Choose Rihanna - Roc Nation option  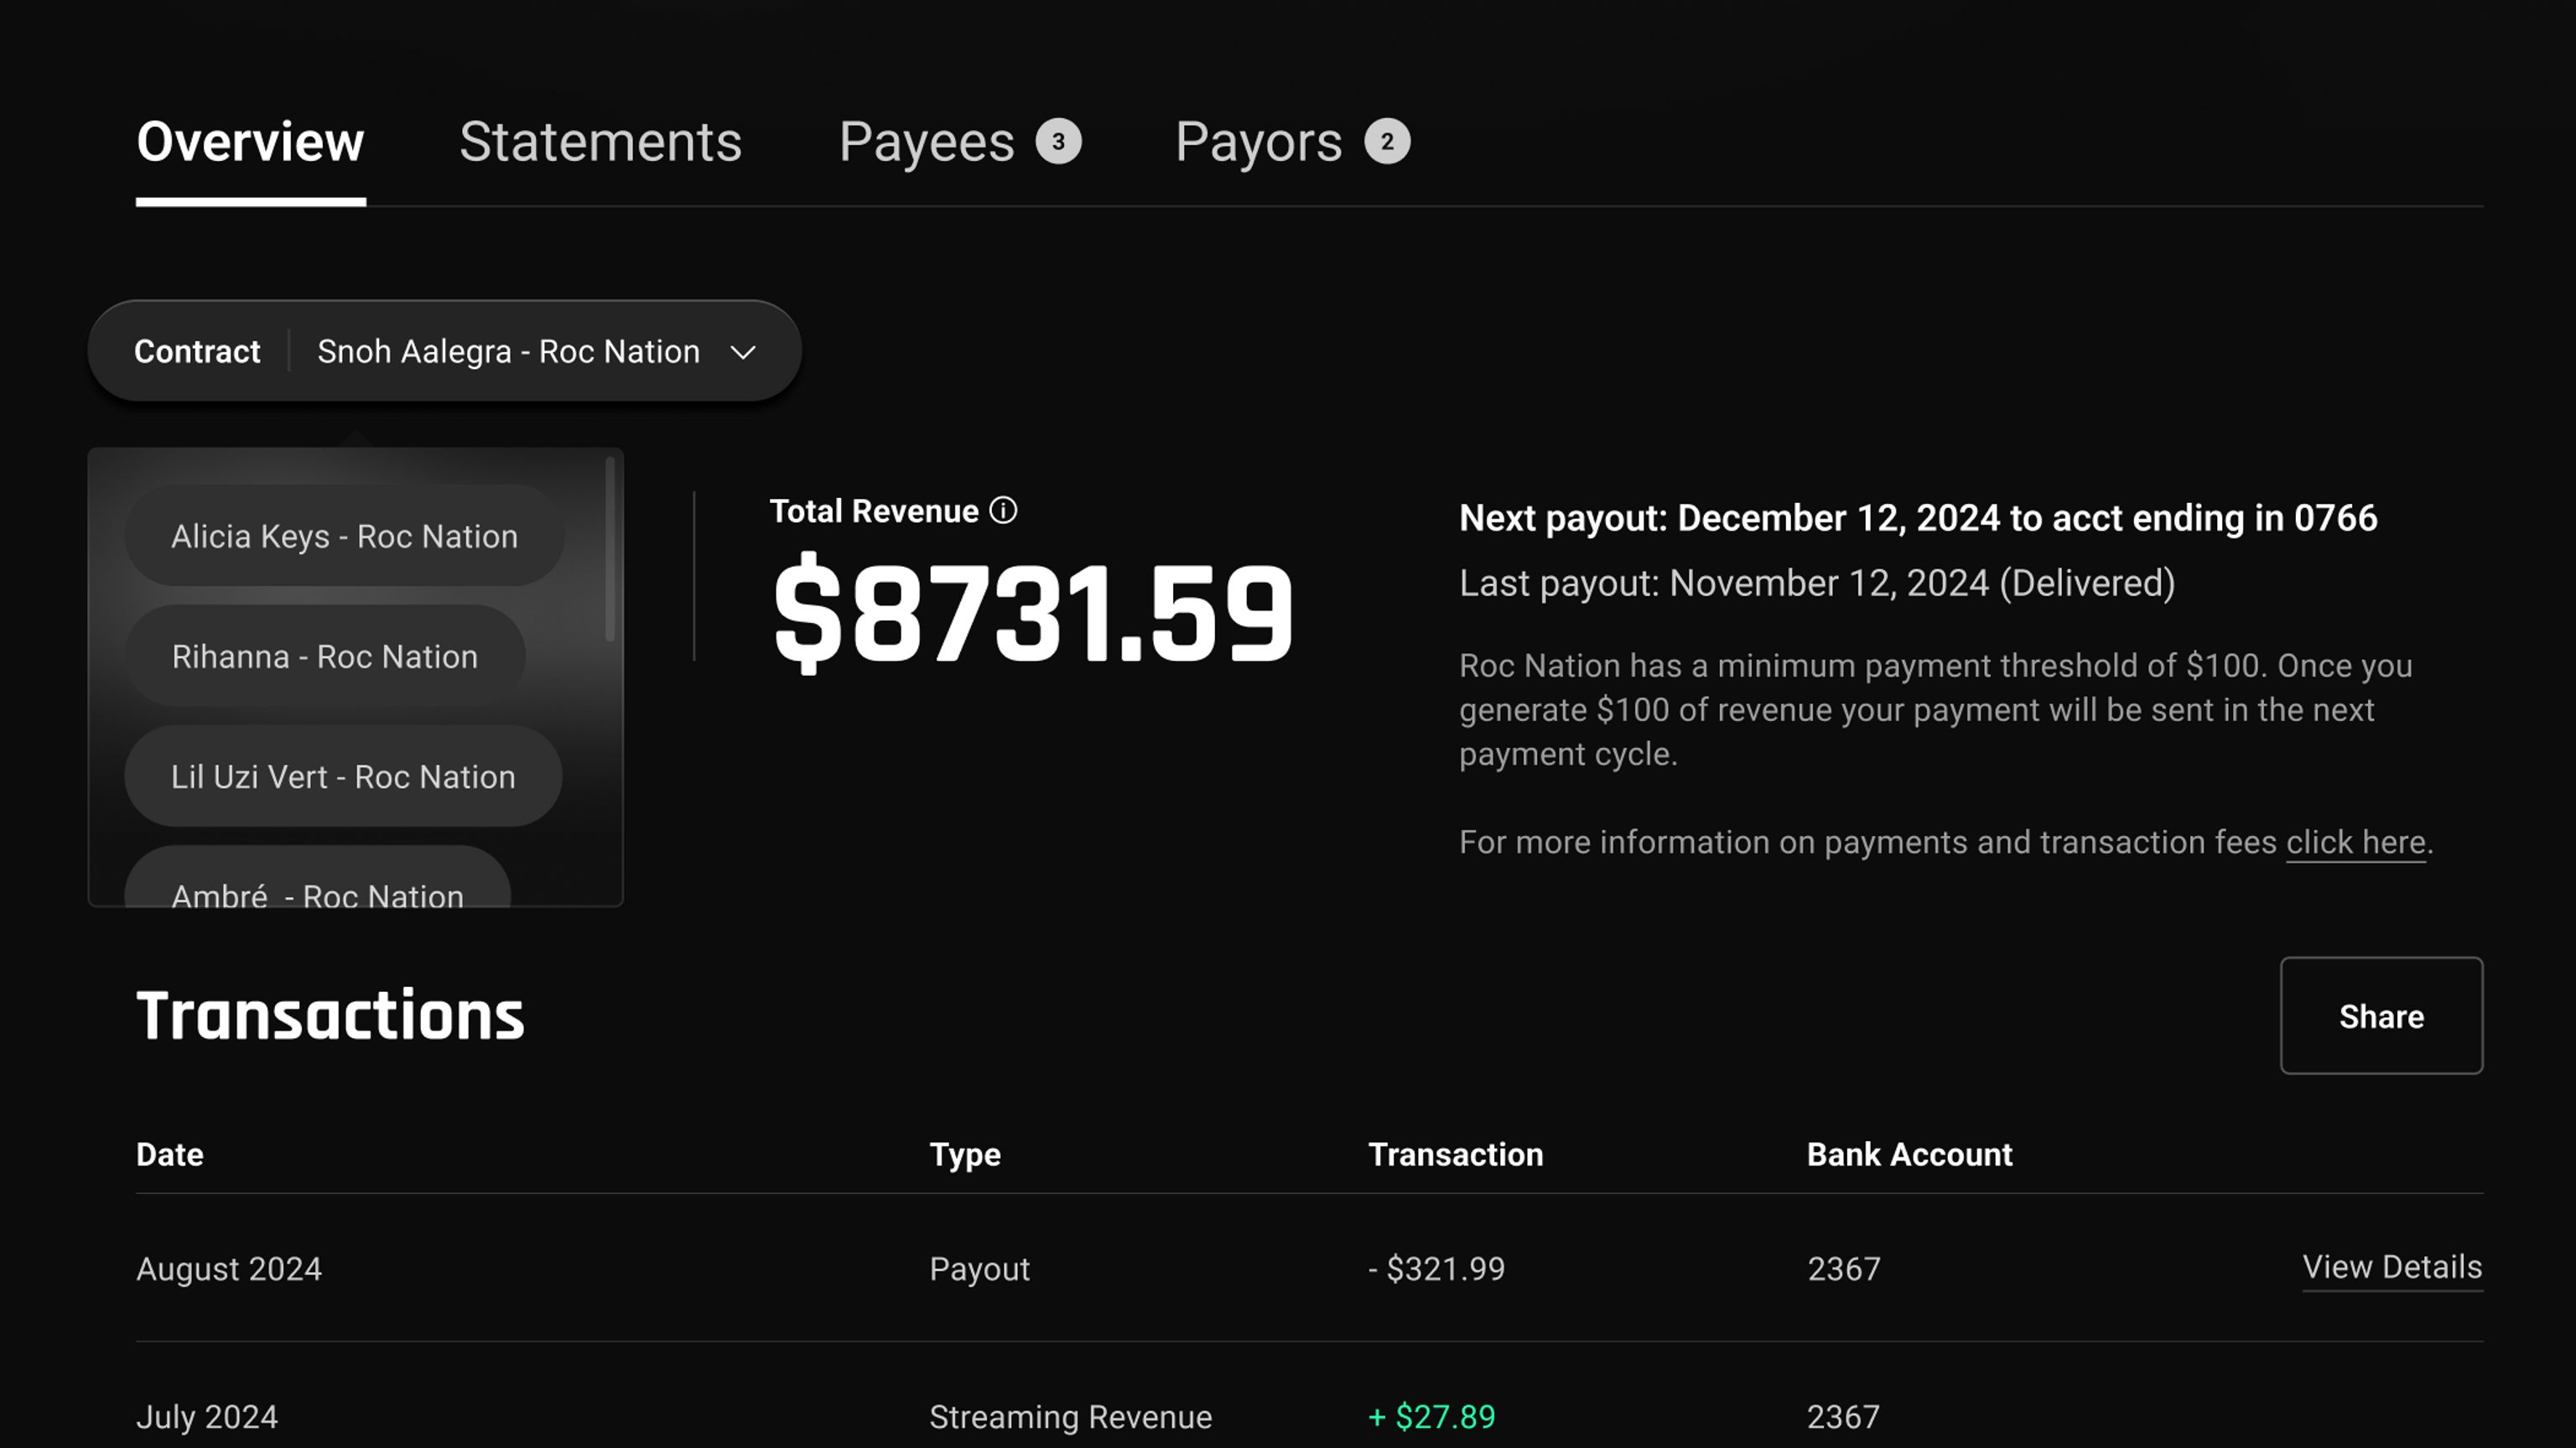(x=324, y=657)
